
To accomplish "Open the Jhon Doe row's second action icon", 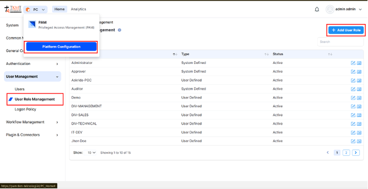I will coord(359,141).
